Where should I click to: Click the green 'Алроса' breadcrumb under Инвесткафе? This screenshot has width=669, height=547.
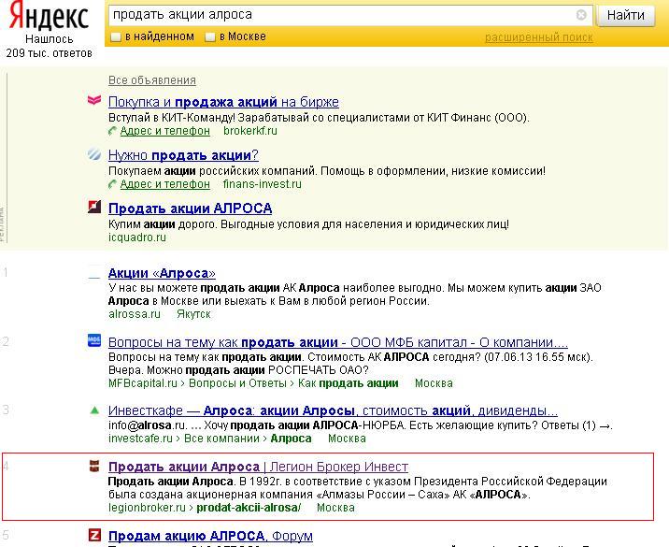tap(291, 439)
